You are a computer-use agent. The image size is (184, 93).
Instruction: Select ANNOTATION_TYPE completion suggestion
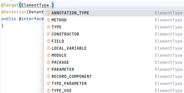tap(114, 13)
